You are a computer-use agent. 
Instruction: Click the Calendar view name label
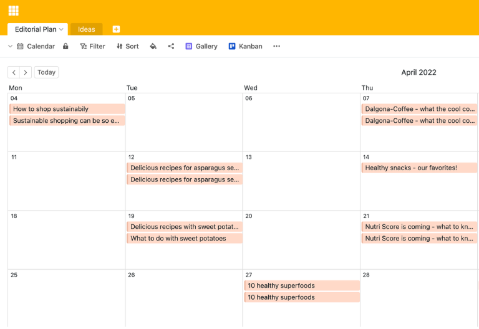41,46
